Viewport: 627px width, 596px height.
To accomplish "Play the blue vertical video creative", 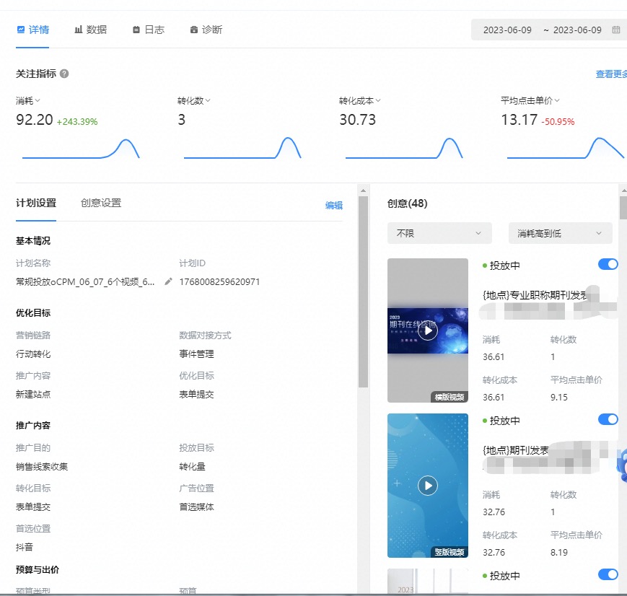I will point(428,486).
